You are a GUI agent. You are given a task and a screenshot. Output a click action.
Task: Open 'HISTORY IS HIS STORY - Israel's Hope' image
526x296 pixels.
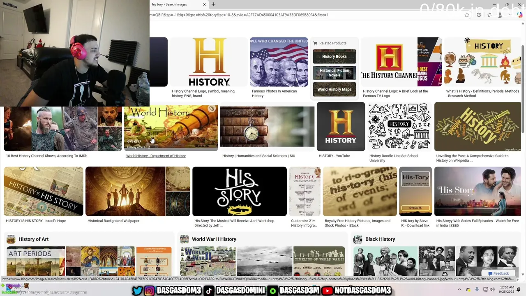click(x=44, y=192)
